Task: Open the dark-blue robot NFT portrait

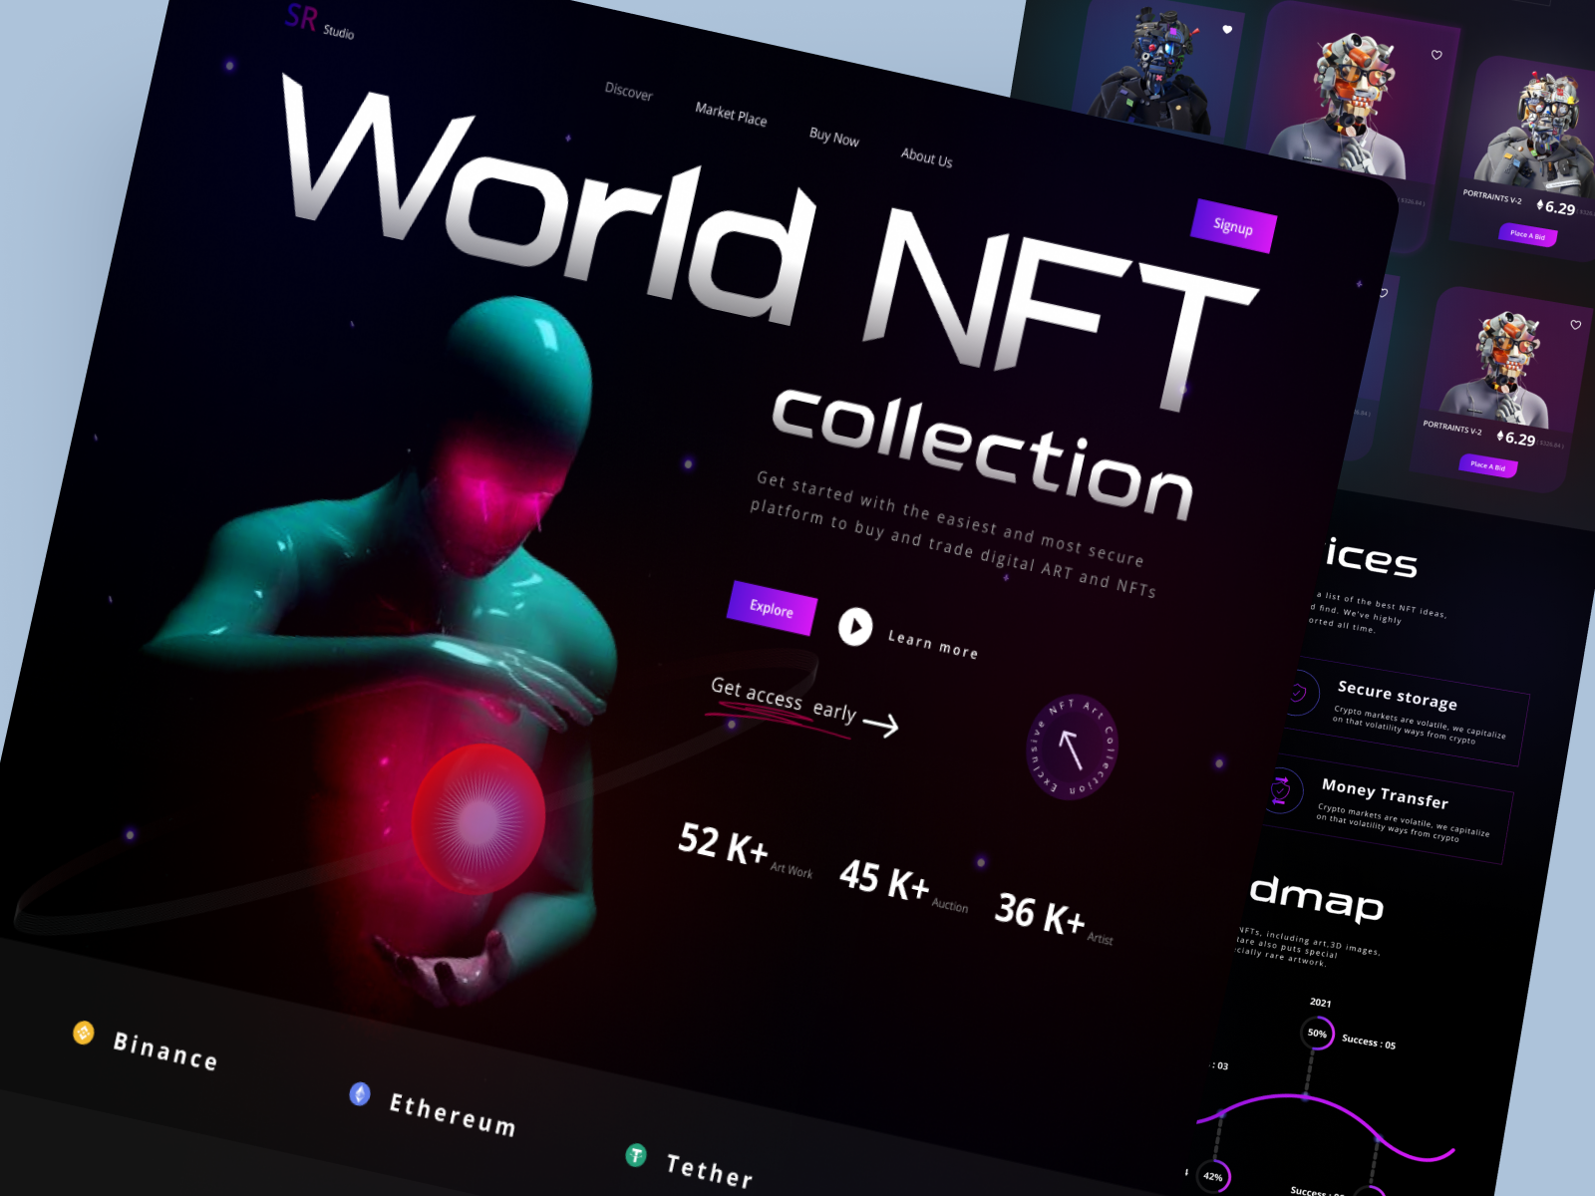Action: coord(1154,70)
